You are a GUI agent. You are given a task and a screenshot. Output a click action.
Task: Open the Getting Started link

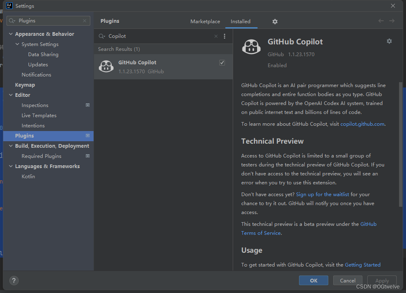(x=362, y=265)
